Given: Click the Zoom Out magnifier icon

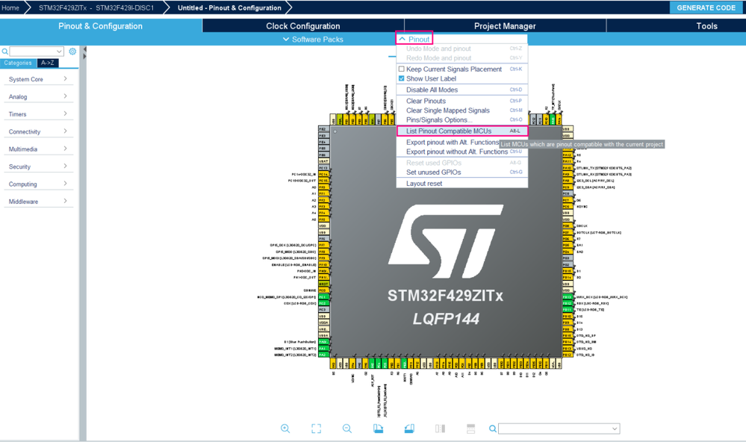Looking at the screenshot, I should [346, 428].
